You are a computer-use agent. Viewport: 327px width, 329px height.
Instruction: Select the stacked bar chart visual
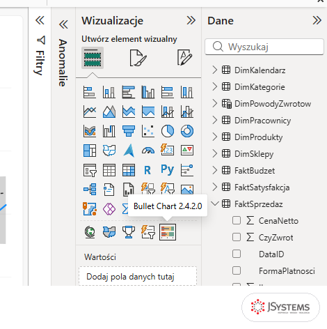[x=90, y=92]
